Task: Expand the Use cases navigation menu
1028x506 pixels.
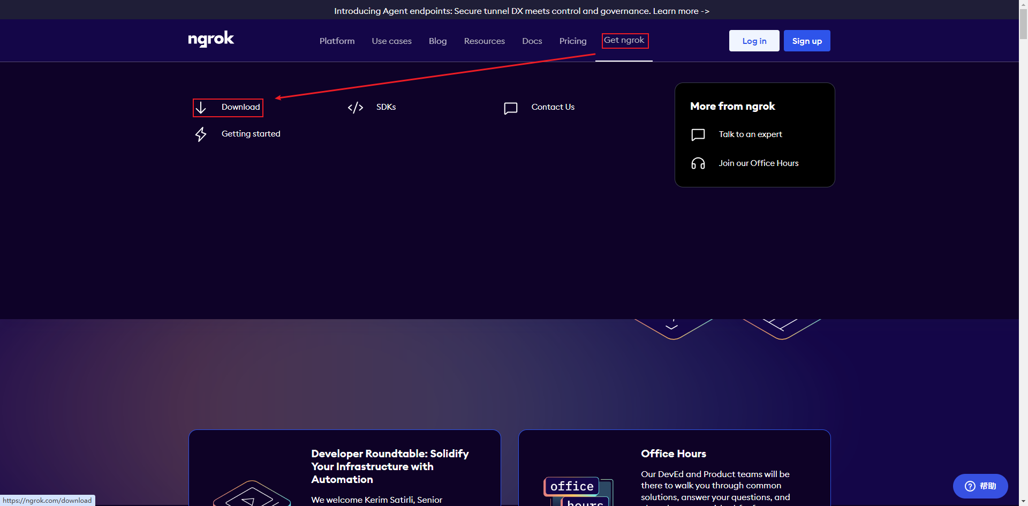Action: [x=391, y=41]
